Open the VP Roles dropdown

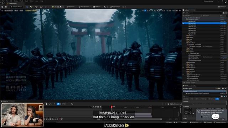point(97,7)
